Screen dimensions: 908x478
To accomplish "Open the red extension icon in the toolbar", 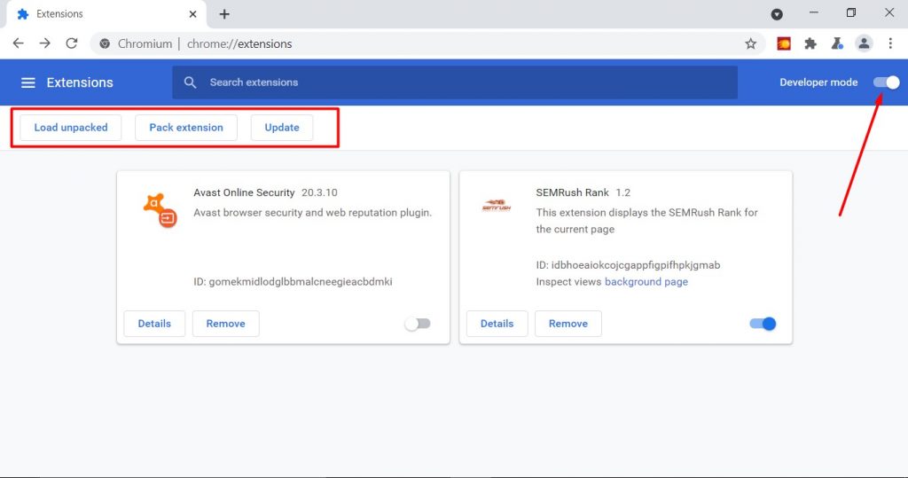I will point(784,43).
